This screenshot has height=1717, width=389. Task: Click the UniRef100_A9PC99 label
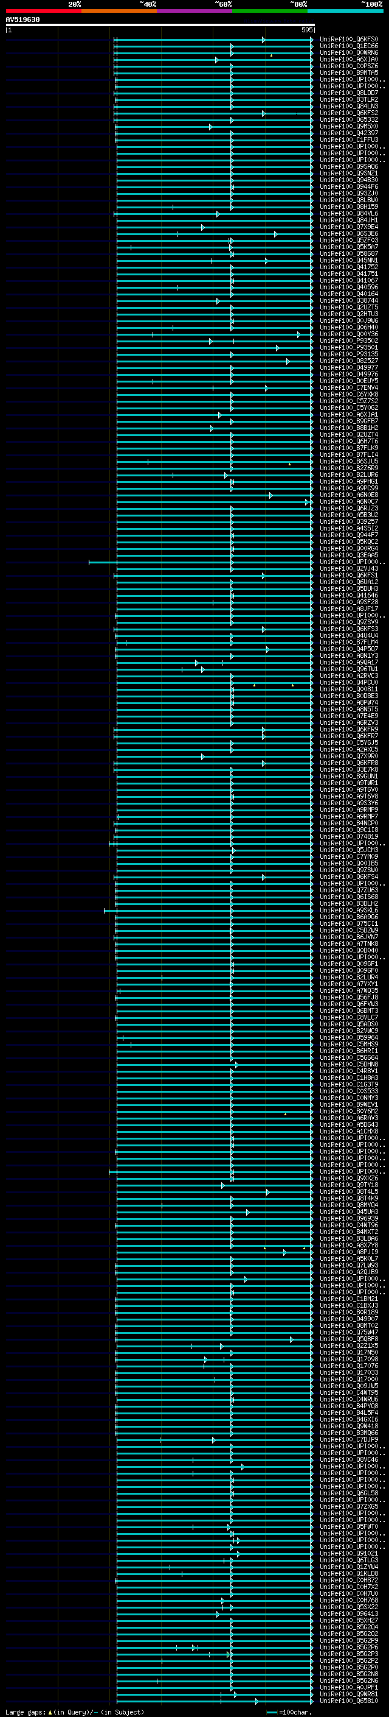click(349, 488)
